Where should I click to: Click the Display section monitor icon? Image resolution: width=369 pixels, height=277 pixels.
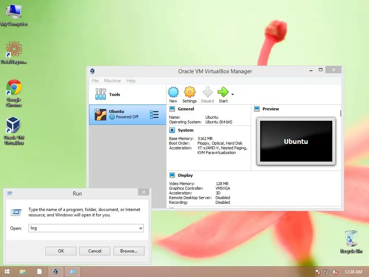(x=172, y=175)
